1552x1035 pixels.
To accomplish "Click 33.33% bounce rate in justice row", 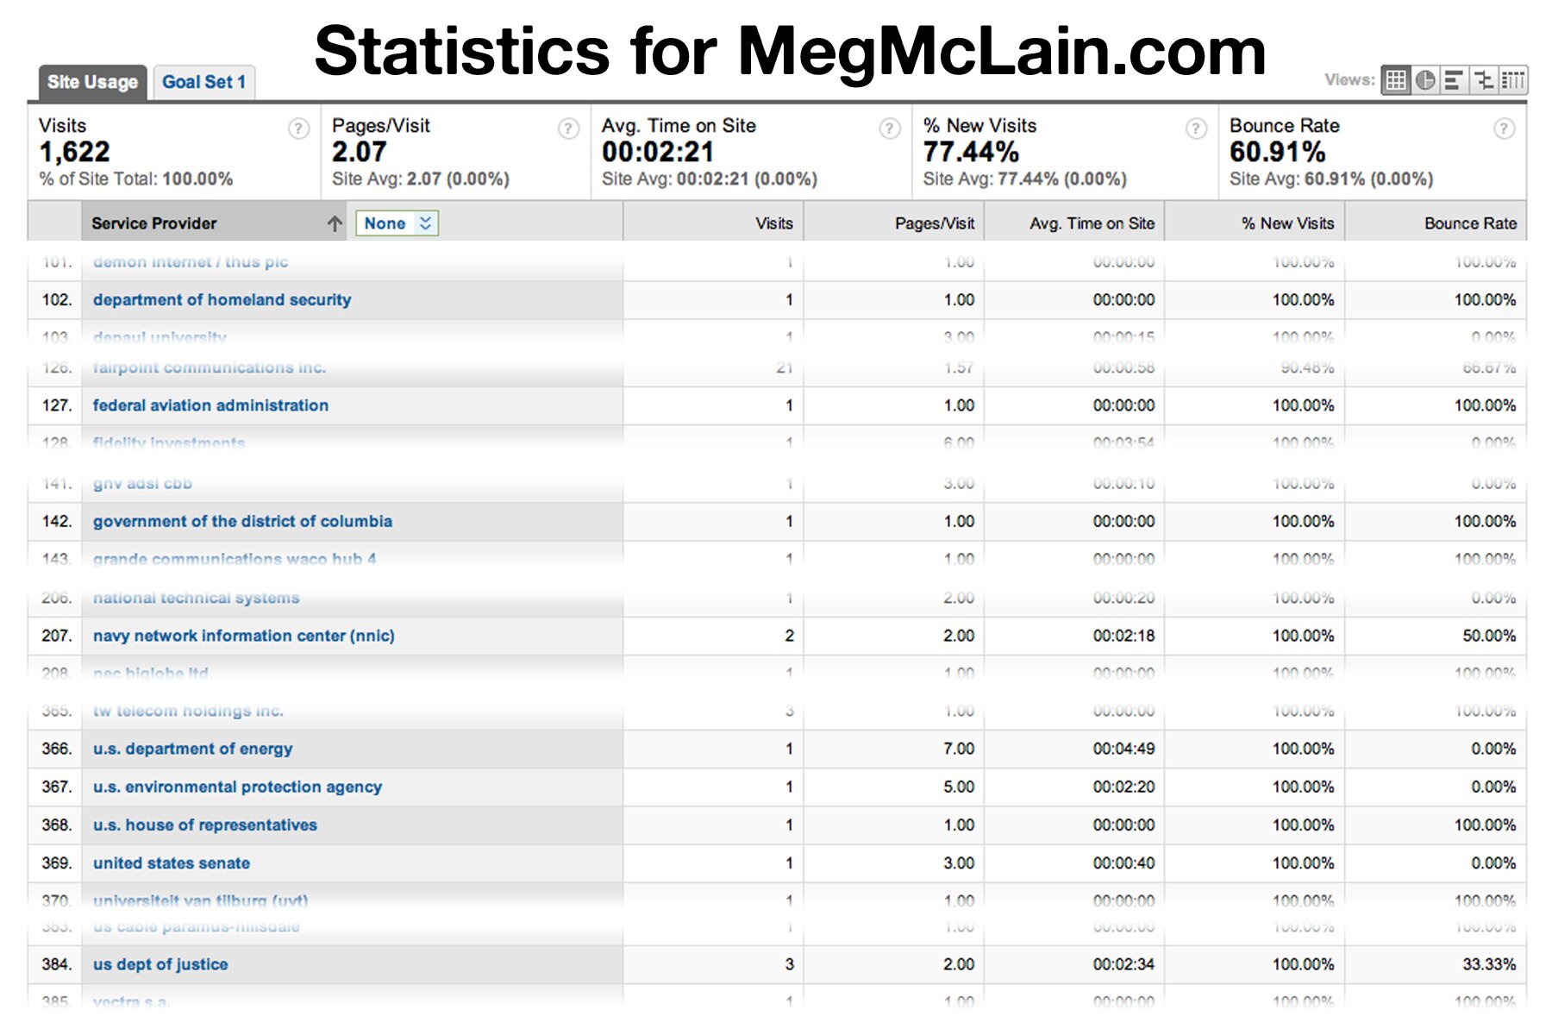I will pos(1489,964).
